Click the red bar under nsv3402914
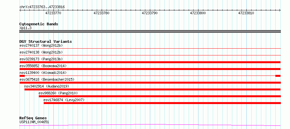 152,89
